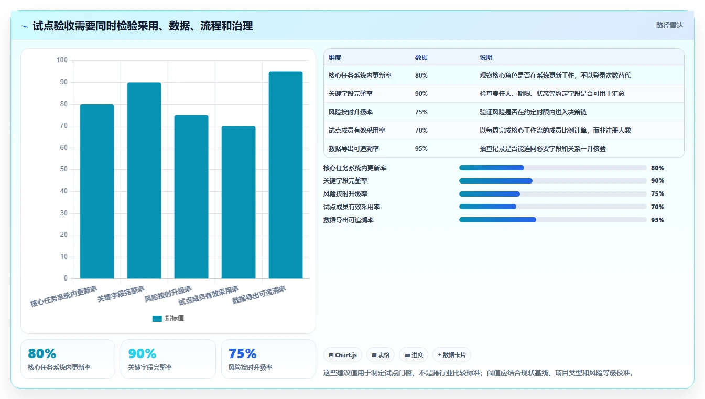Select the 表格 chip
705x399 pixels.
(x=381, y=355)
